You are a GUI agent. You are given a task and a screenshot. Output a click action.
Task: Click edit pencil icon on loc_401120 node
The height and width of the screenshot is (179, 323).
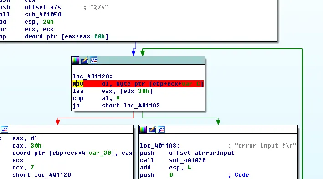point(85,61)
